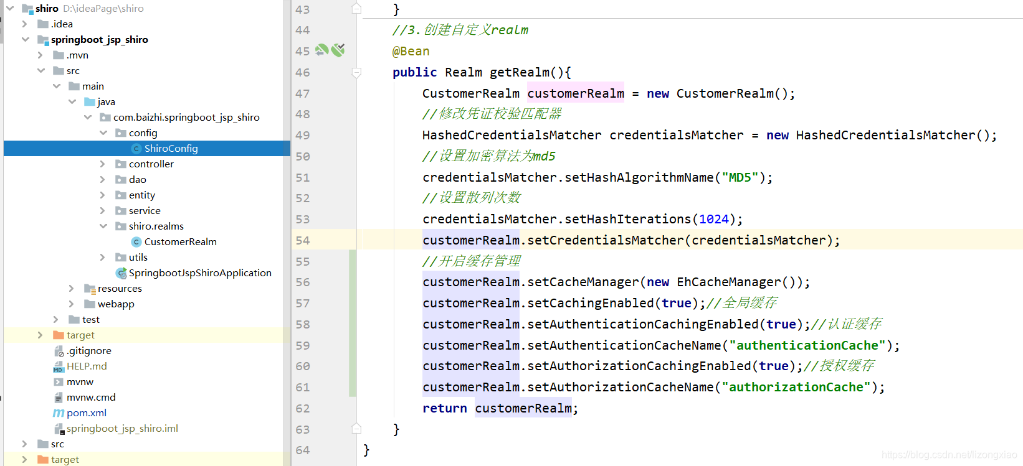Click the springboot_jsp_shiro module folder icon
This screenshot has width=1023, height=466.
pyautogui.click(x=43, y=40)
